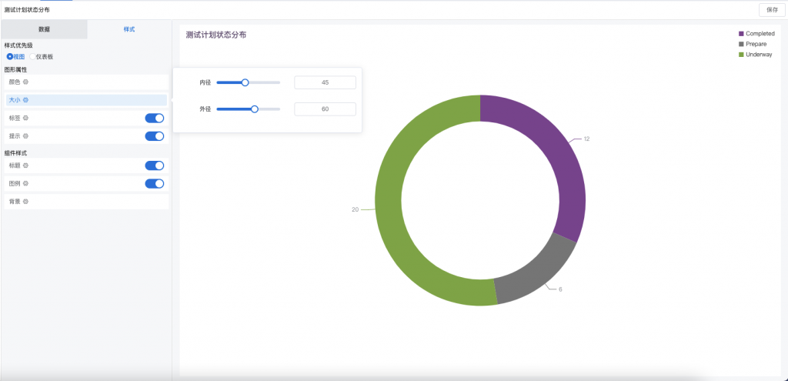The image size is (788, 381).
Task: Click the gear icon next to 大小
Action: point(25,100)
